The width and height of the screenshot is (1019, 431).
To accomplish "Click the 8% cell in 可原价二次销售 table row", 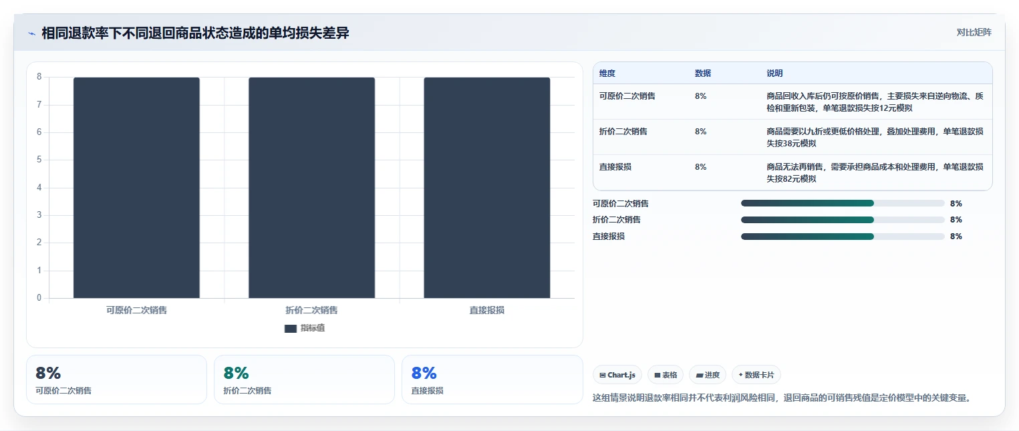I will 700,96.
